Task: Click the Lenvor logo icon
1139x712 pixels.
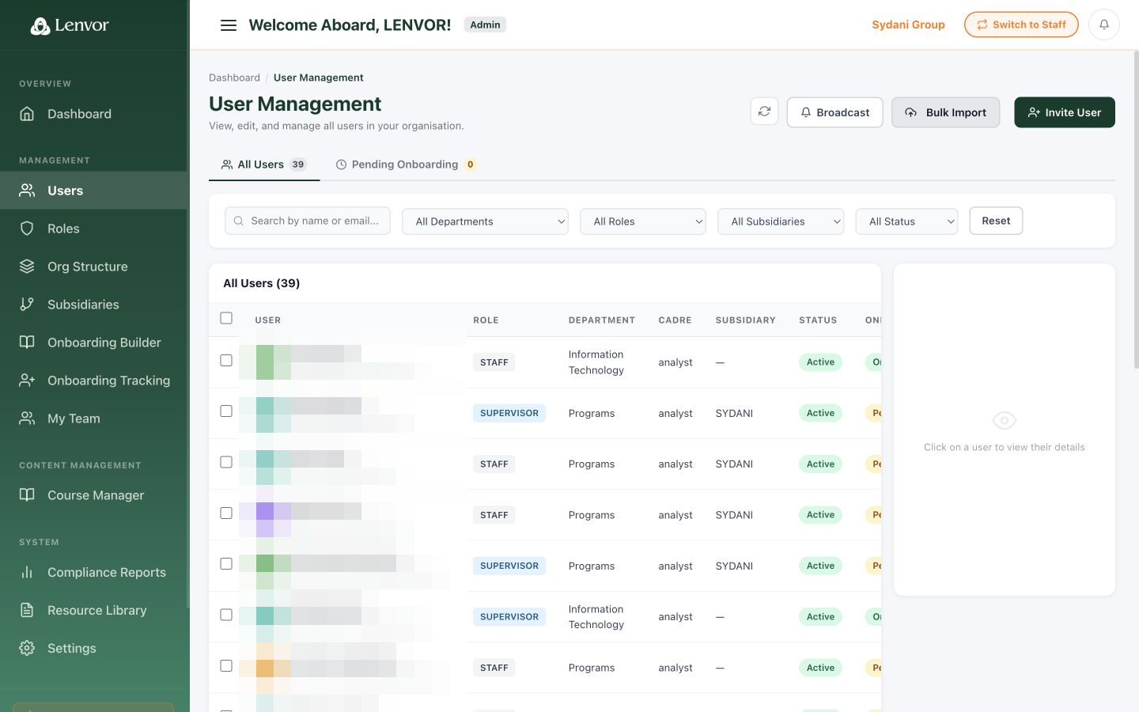Action: [40, 26]
